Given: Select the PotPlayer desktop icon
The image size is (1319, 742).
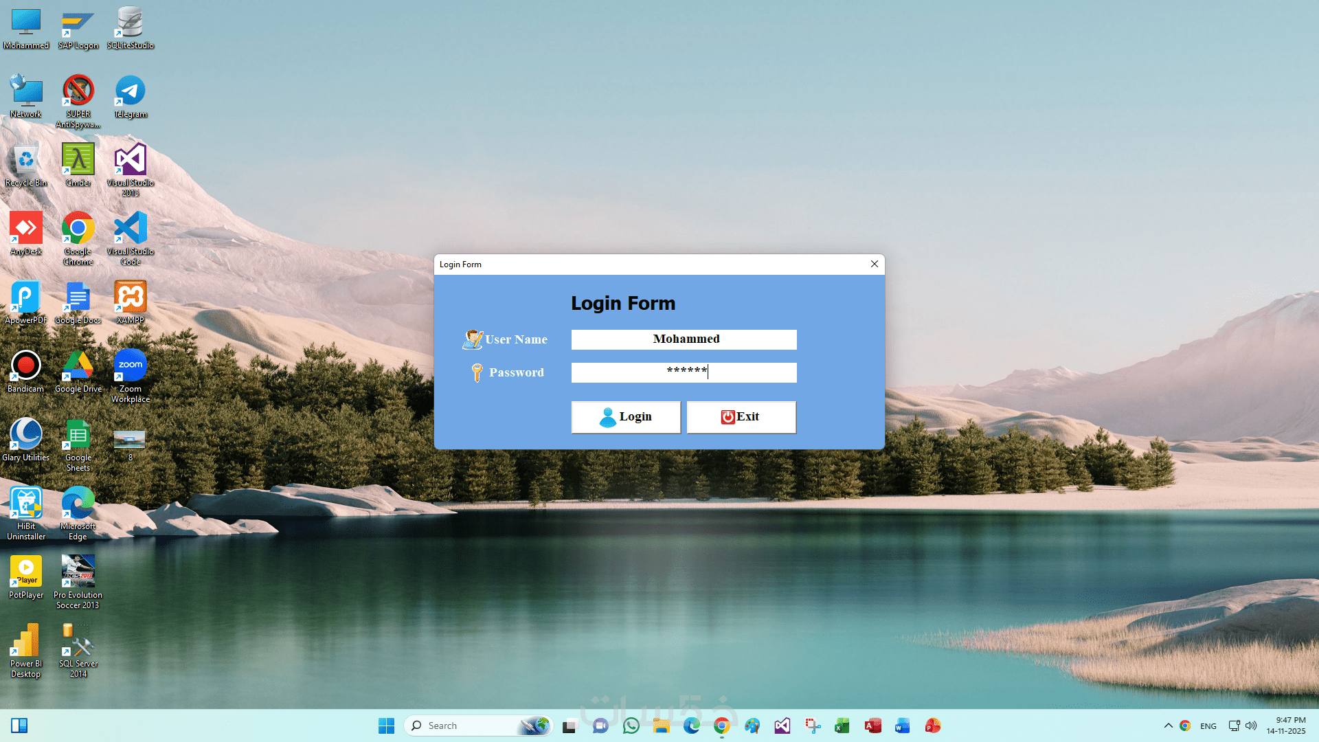Looking at the screenshot, I should (26, 578).
